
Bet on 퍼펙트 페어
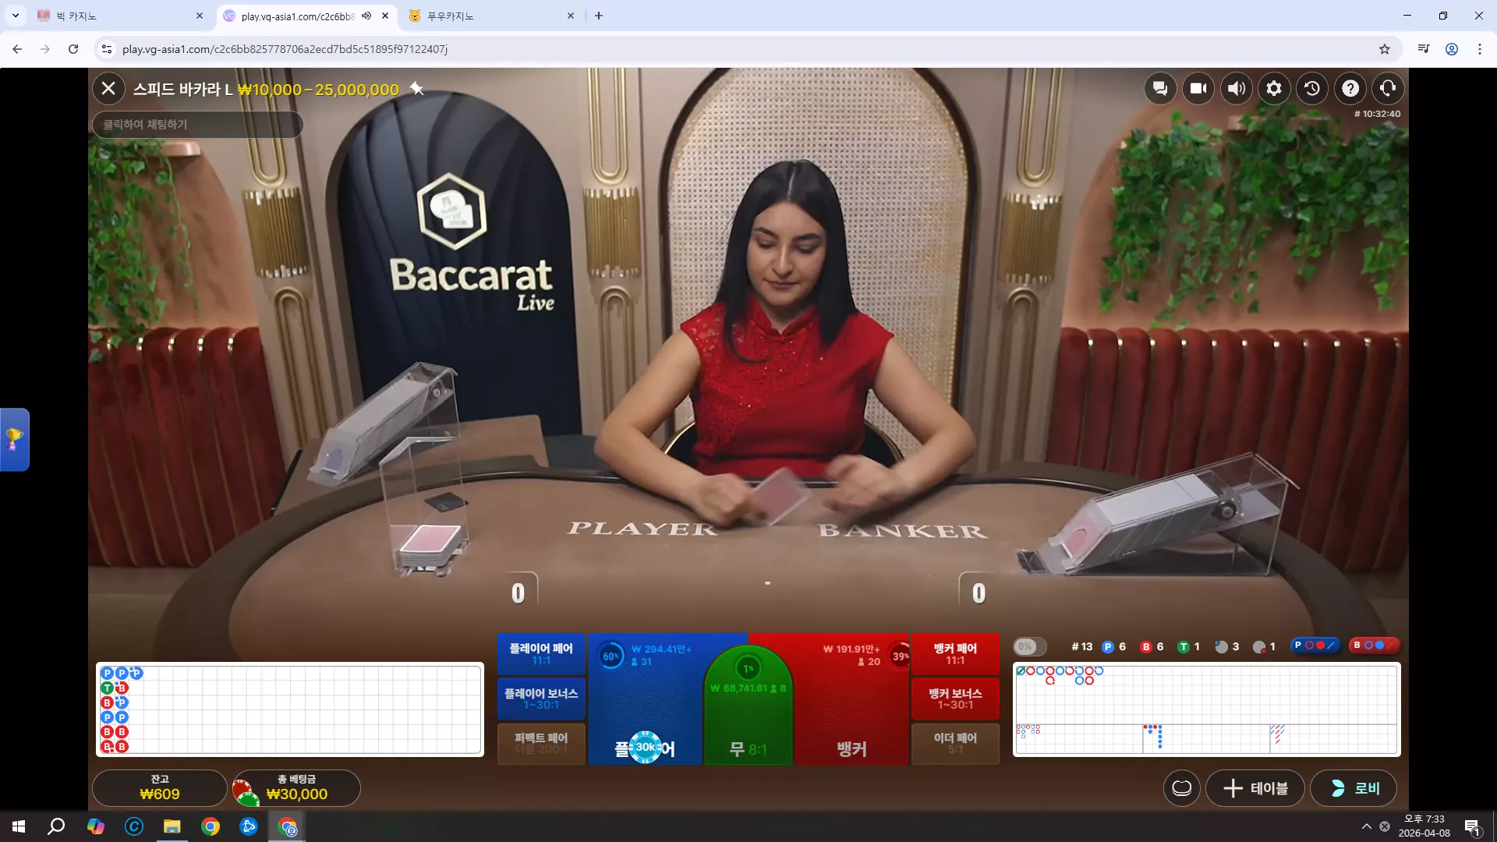[541, 743]
